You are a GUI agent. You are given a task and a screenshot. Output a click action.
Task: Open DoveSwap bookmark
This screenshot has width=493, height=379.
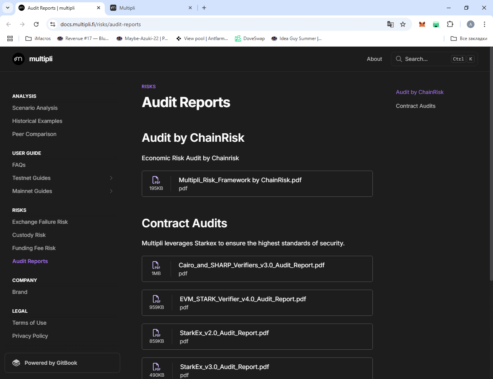point(250,39)
